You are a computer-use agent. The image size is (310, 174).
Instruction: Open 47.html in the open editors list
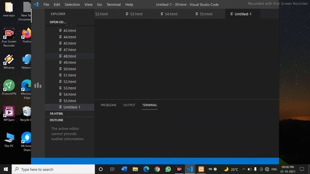click(x=70, y=50)
